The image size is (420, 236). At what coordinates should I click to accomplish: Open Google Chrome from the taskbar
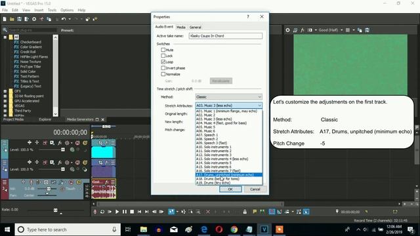(234, 229)
